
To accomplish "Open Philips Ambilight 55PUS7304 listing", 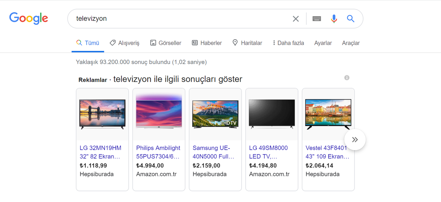I will click(158, 152).
